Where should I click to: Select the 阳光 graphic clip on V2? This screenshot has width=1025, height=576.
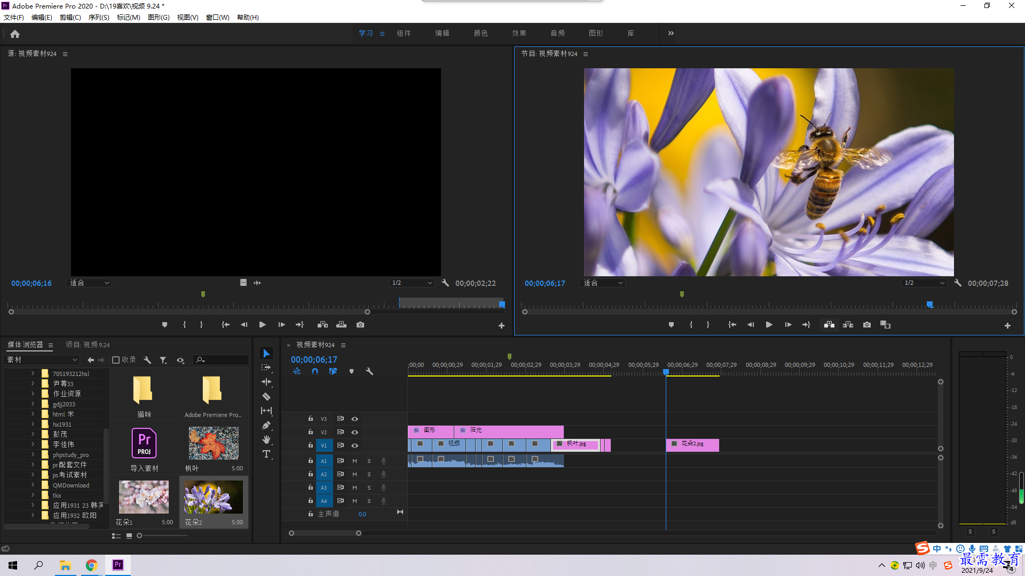[x=509, y=431]
